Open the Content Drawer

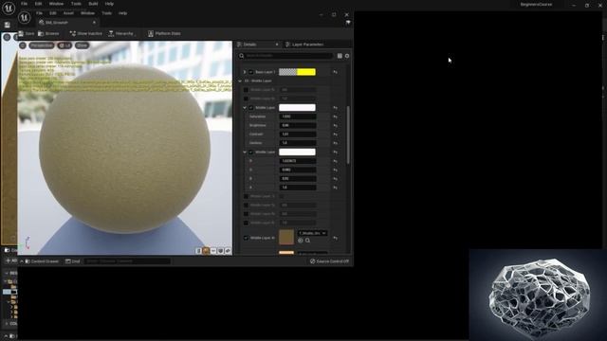42,261
